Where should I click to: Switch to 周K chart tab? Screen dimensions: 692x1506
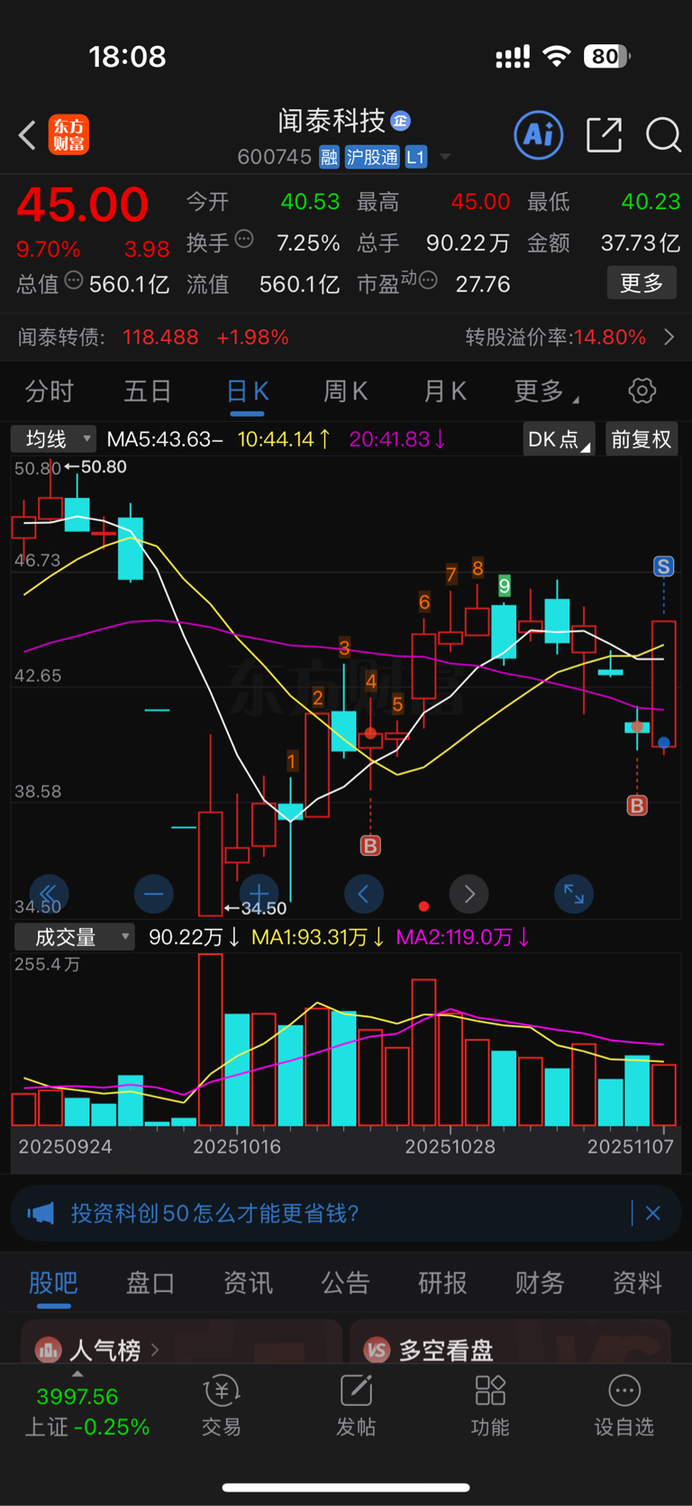point(346,391)
